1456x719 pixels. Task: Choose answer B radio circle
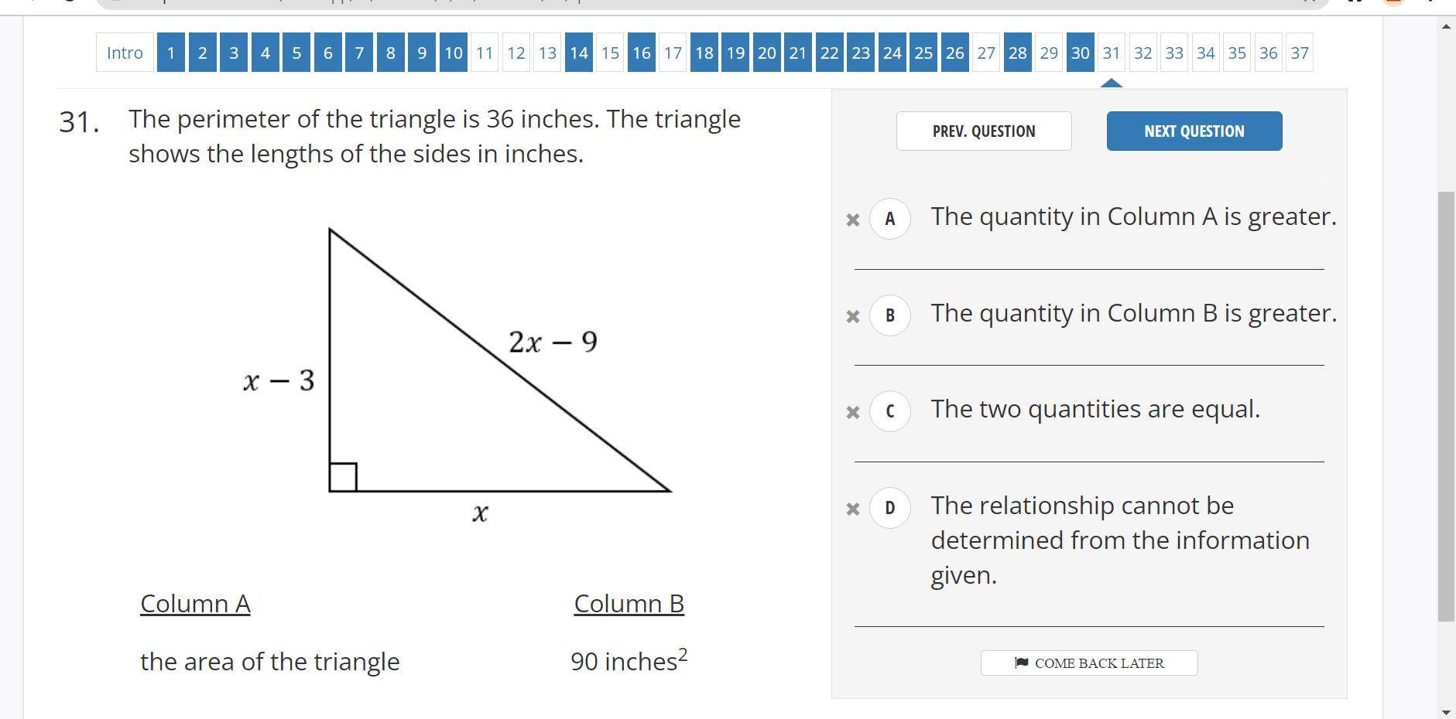[x=889, y=315]
